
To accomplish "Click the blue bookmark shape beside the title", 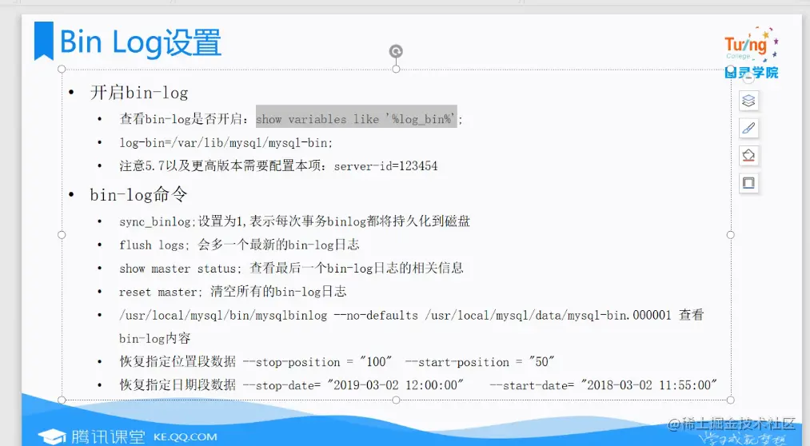I will point(44,41).
